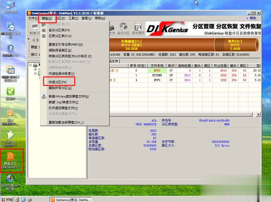
Task: Launch the manual GHOST 11 icon
Action: pos(10,139)
